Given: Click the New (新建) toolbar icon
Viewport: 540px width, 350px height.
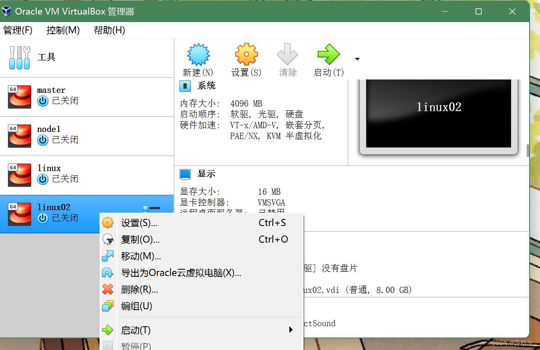Looking at the screenshot, I should point(198,54).
